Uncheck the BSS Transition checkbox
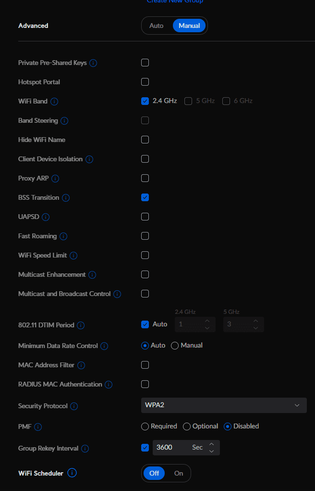 pyautogui.click(x=145, y=197)
